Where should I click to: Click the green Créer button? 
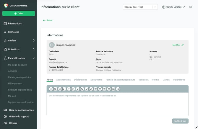tap(19, 13)
